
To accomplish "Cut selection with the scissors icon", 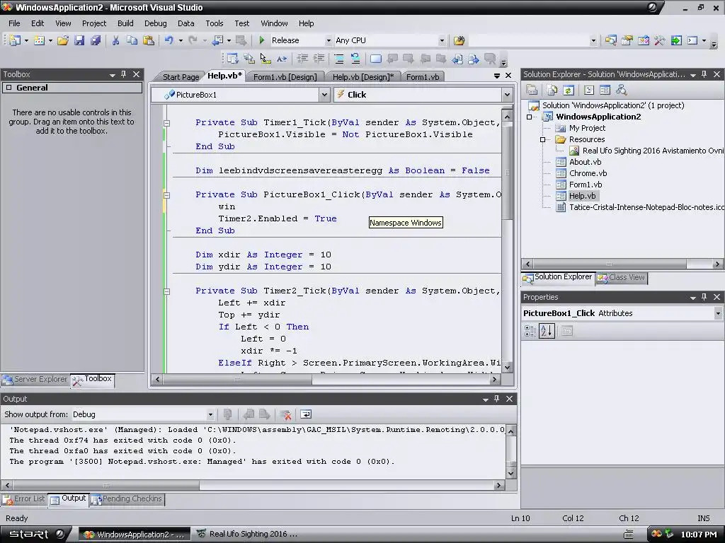I will pyautogui.click(x=115, y=40).
